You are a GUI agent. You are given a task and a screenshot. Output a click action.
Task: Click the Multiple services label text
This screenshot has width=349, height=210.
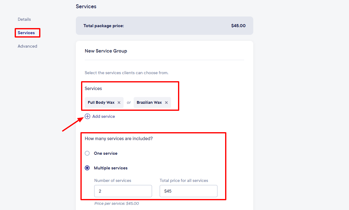pos(111,168)
